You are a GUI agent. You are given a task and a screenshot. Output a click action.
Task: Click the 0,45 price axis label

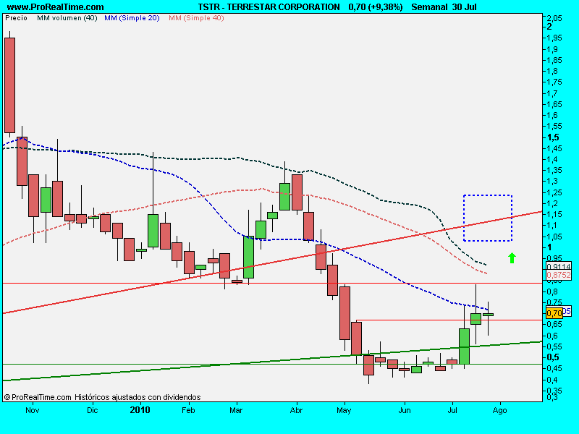click(555, 368)
